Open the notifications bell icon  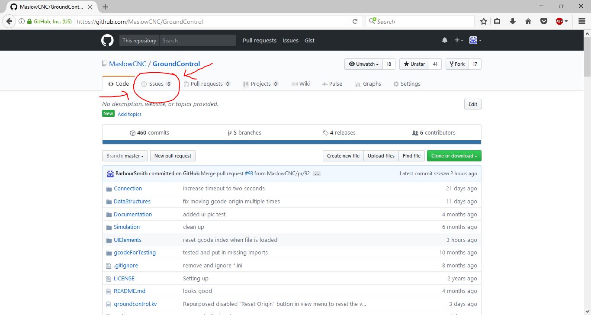[445, 40]
